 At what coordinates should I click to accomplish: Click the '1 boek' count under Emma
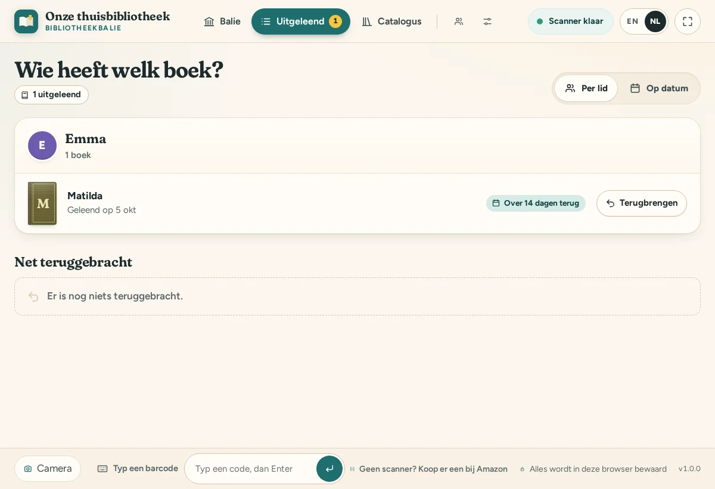[x=78, y=155]
